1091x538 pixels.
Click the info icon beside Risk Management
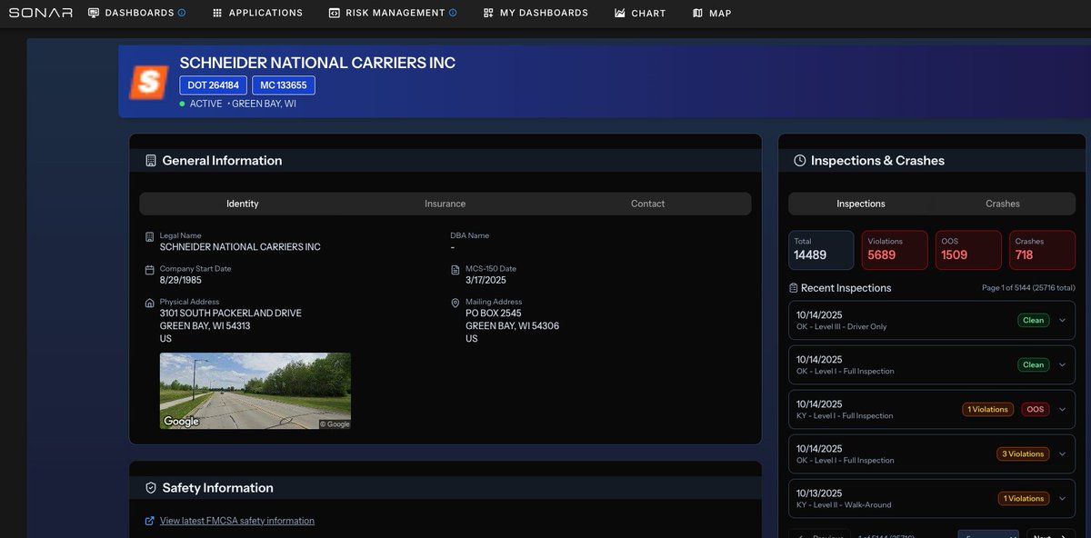point(453,13)
